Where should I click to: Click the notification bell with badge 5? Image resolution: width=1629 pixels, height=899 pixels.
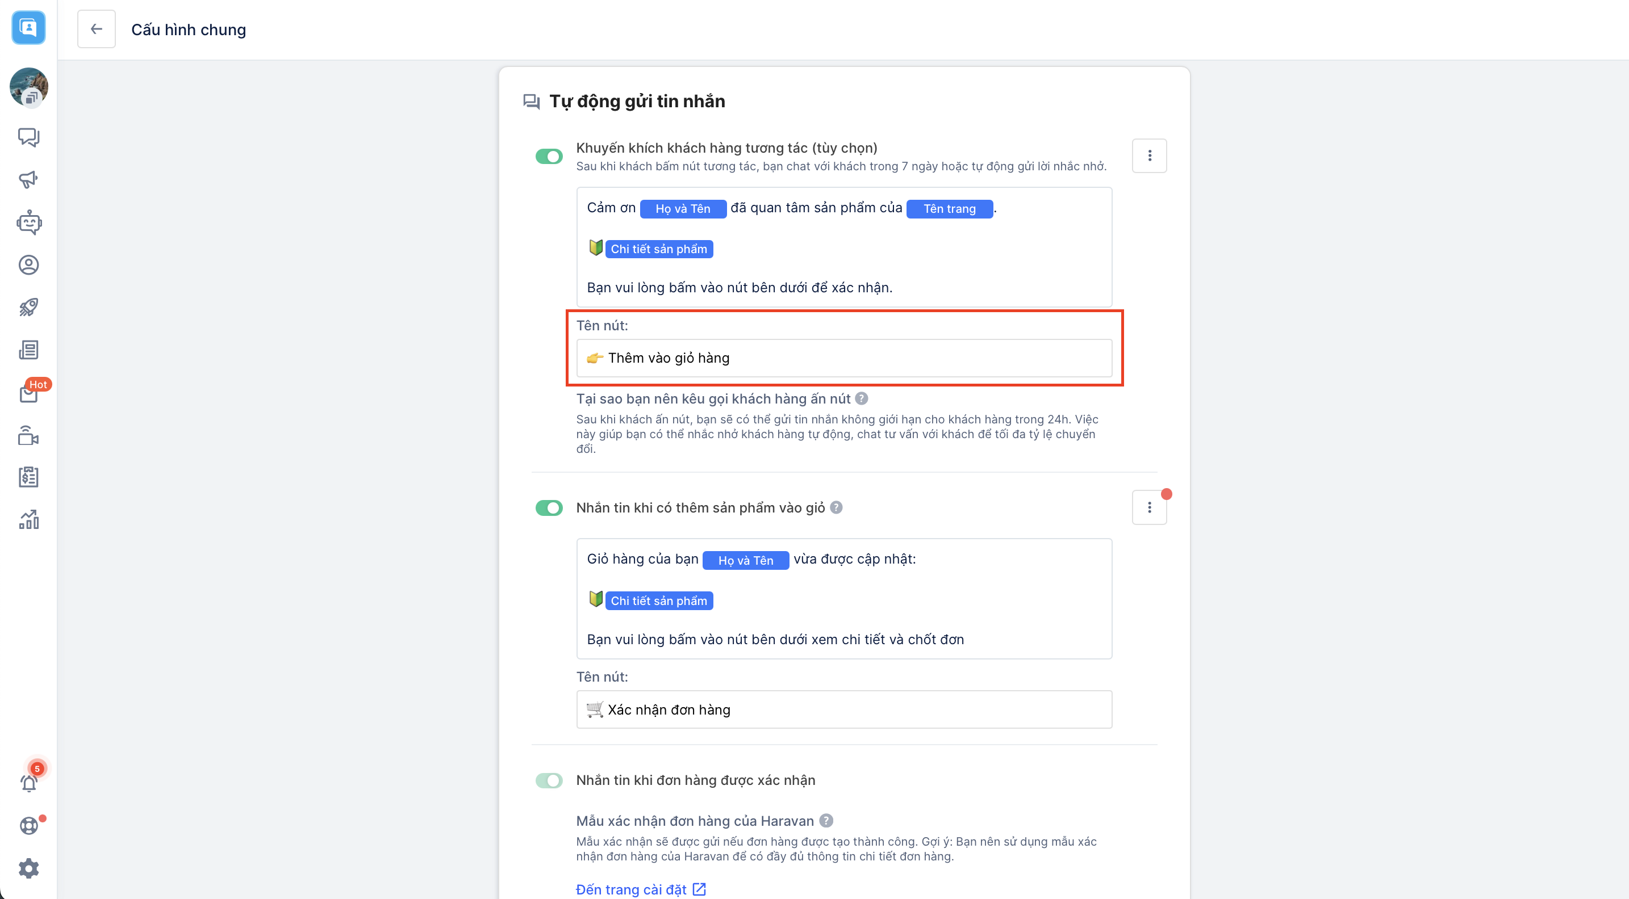tap(28, 783)
